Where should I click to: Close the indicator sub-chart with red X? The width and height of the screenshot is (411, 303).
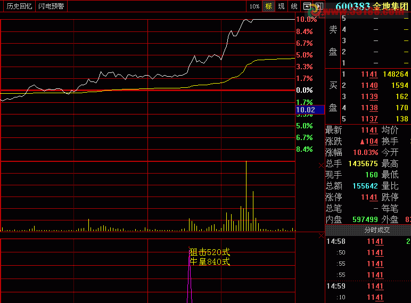321,236
